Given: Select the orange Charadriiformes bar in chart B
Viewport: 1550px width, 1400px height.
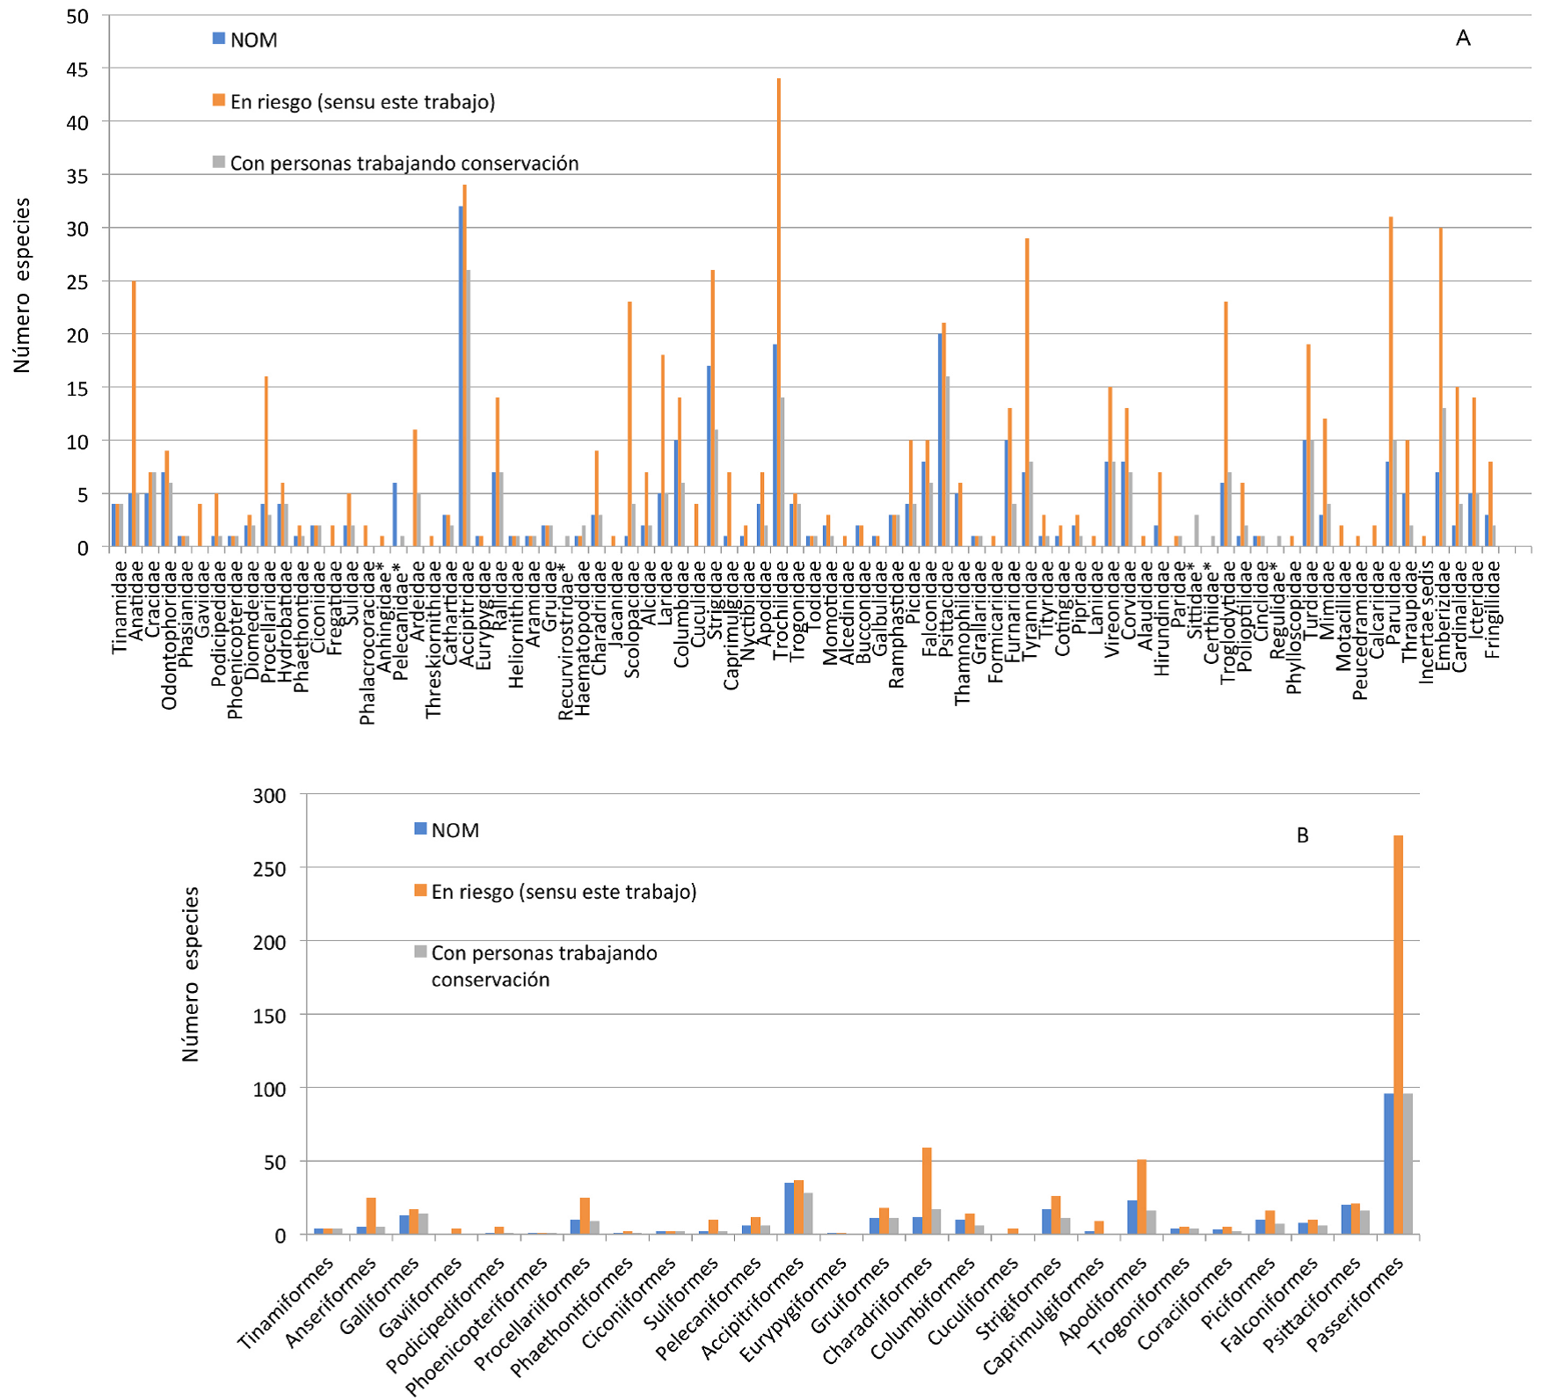Looking at the screenshot, I should point(927,1191).
